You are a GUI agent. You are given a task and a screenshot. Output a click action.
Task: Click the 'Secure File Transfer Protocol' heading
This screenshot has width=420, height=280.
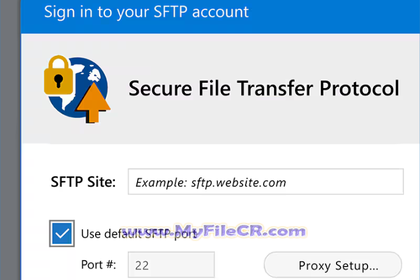tap(264, 88)
